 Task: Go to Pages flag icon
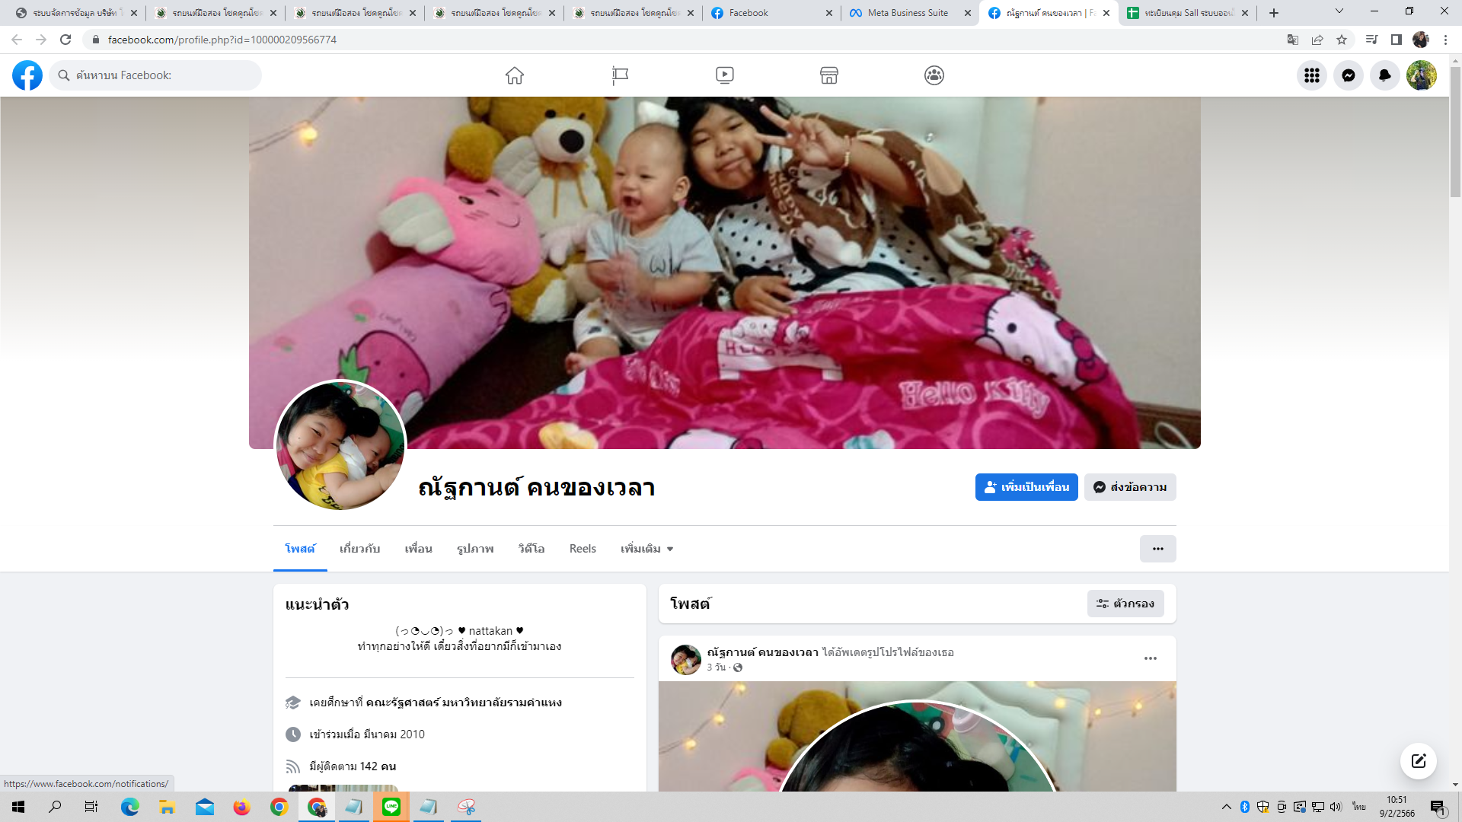(620, 75)
